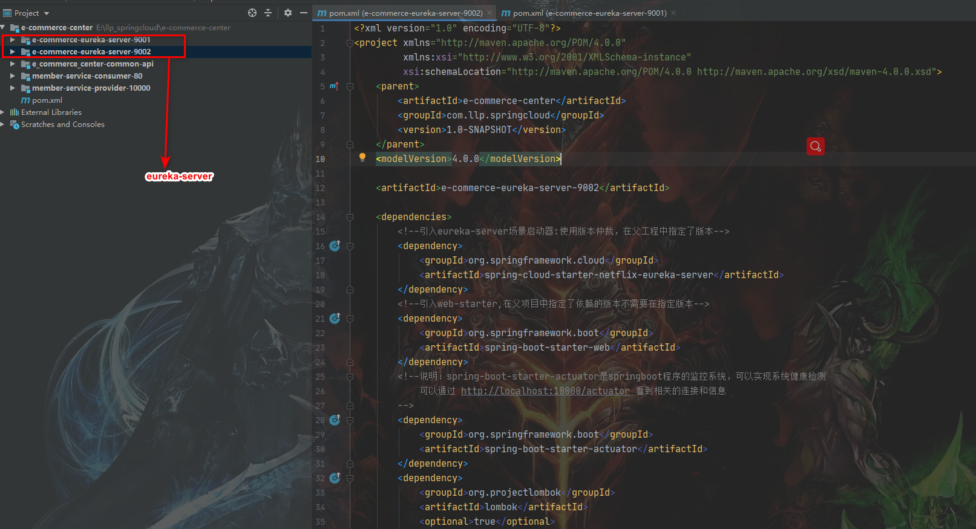976x529 pixels.
Task: Click the locate/select opened file crosshair icon
Action: (252, 13)
